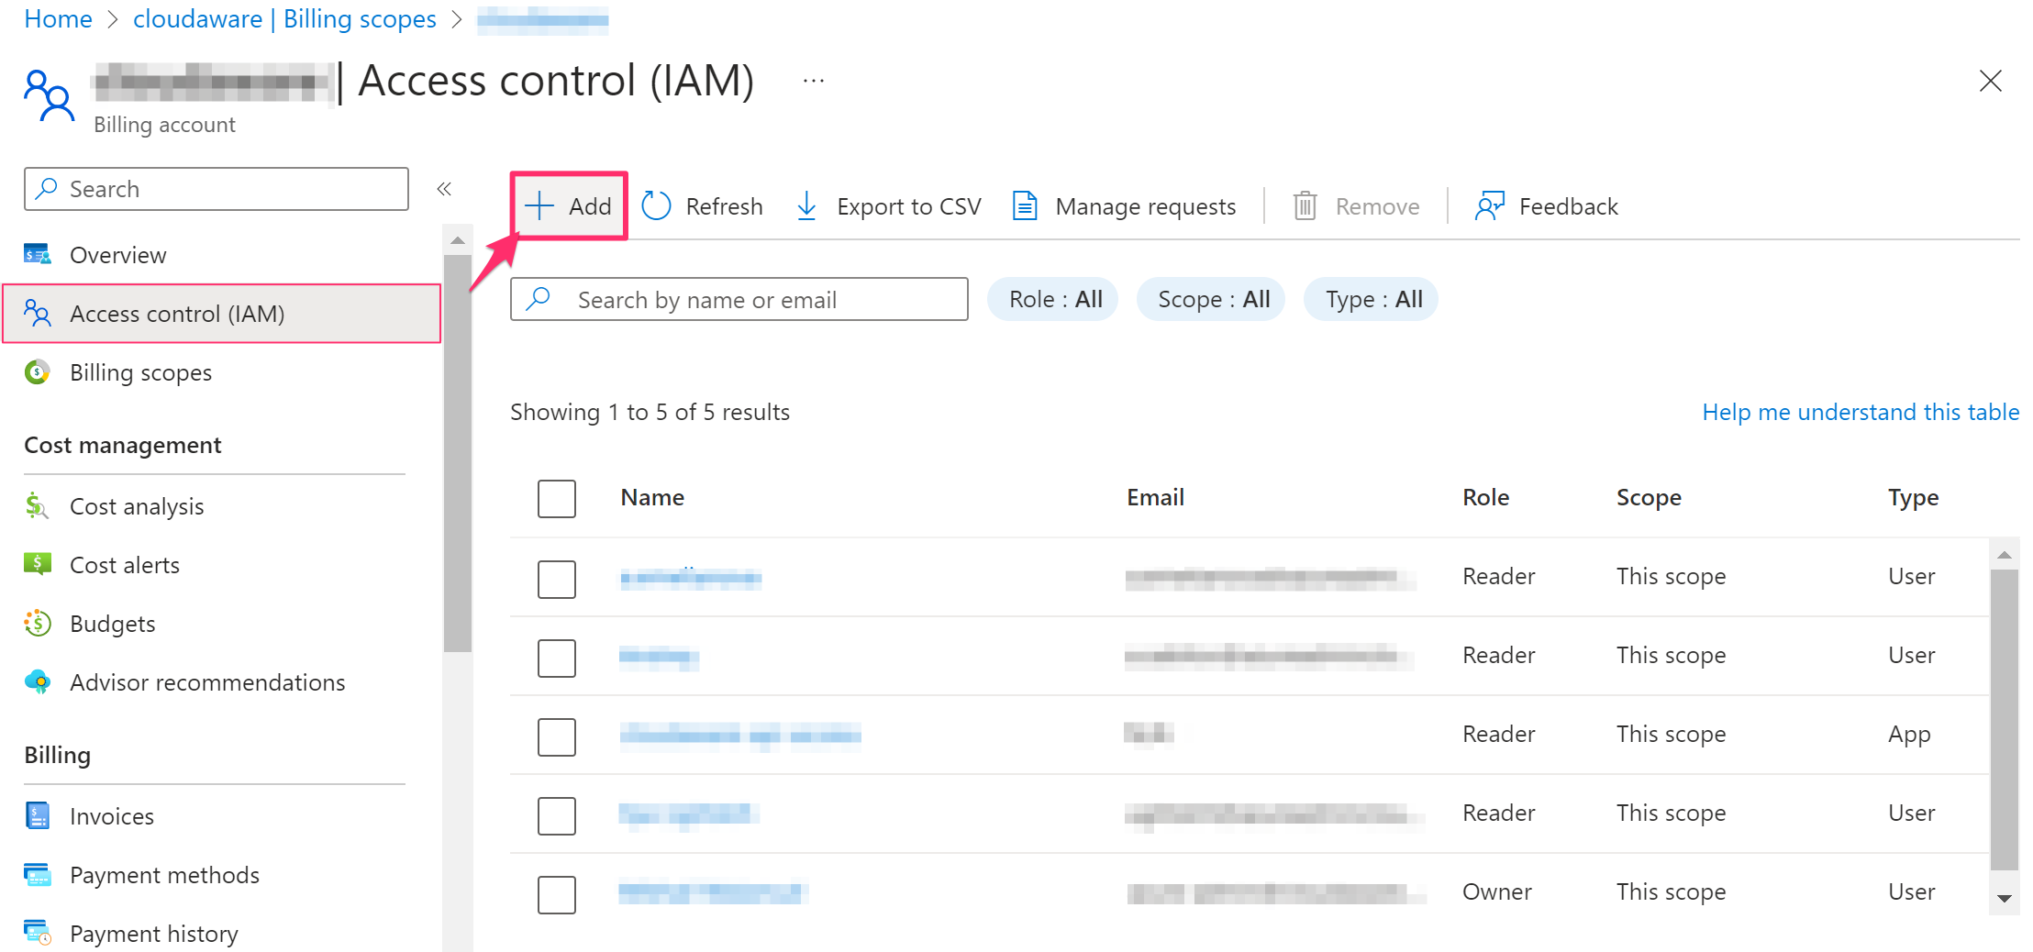Click Help me understand this table link
The image size is (2033, 952).
(1860, 412)
